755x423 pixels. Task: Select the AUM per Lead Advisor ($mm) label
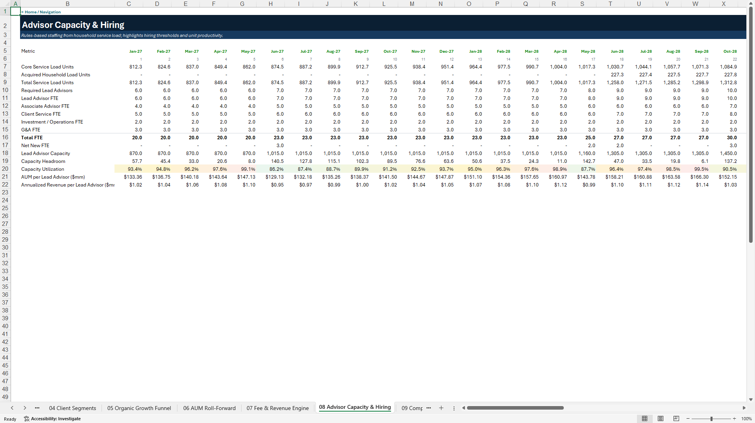(53, 177)
